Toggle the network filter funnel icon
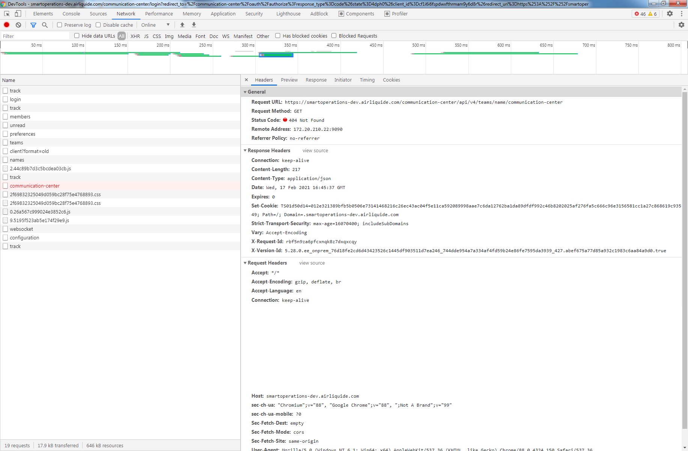Viewport: 688px width, 451px height. tap(33, 25)
